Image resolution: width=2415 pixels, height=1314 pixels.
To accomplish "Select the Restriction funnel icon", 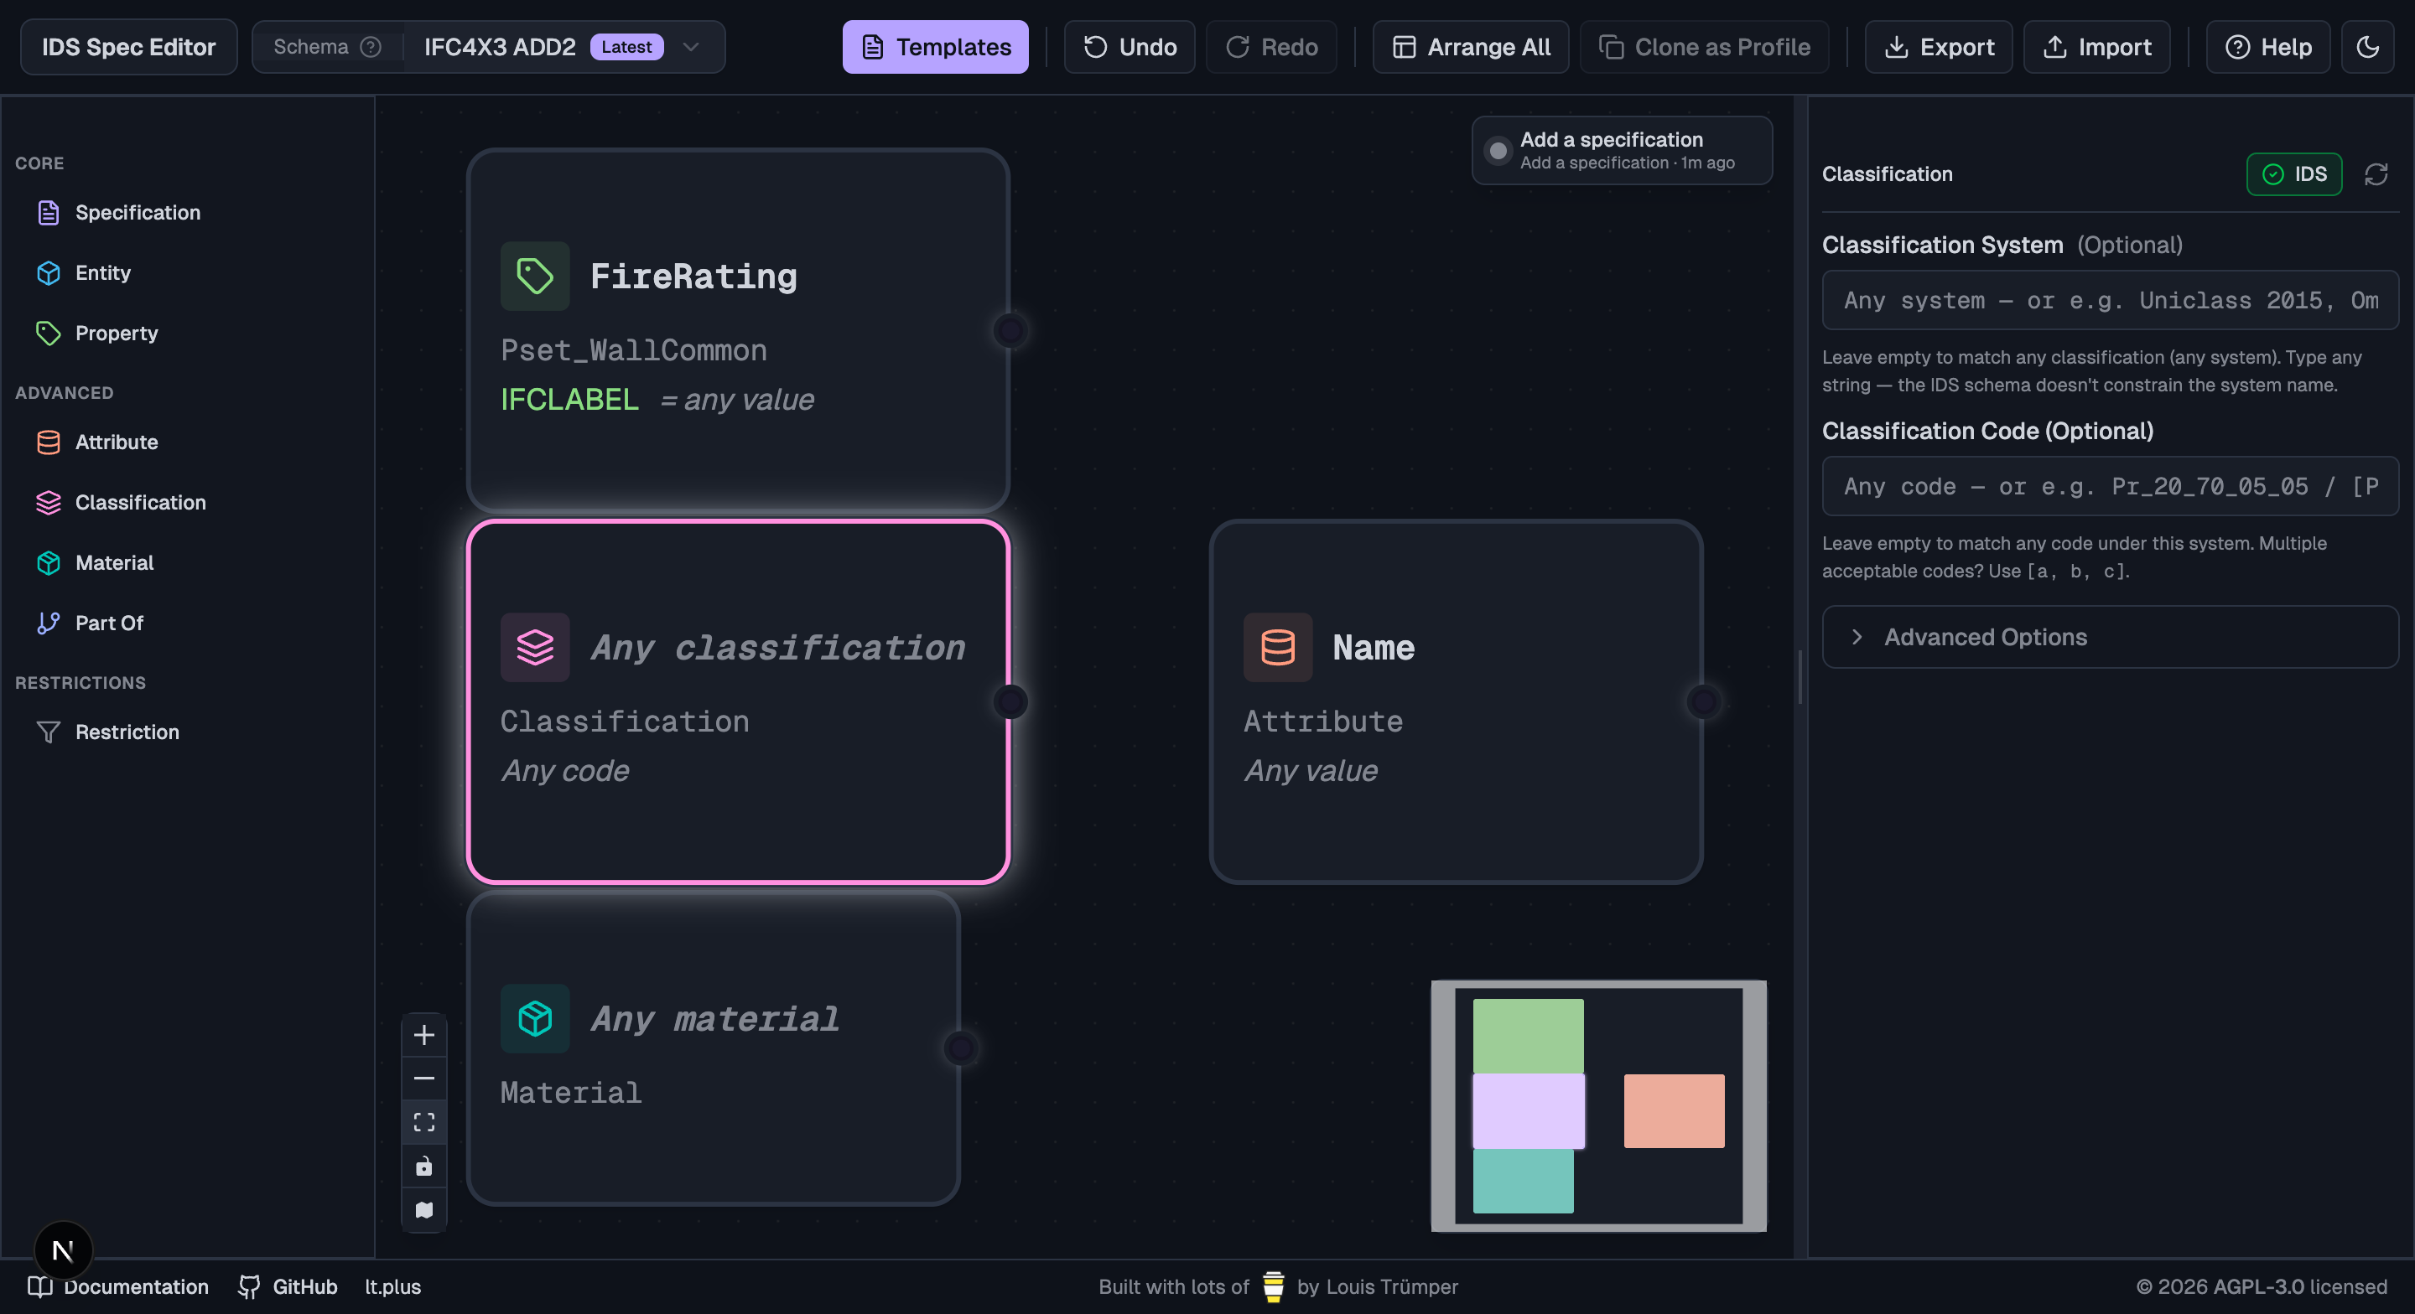I will (x=49, y=732).
